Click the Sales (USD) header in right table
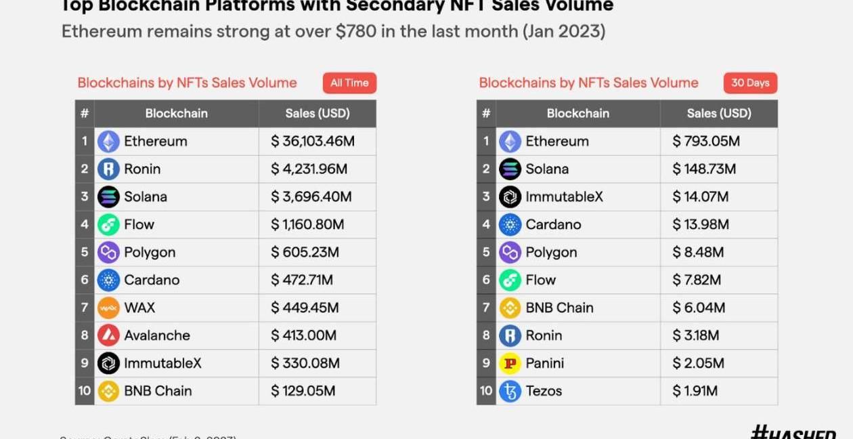Viewport: 853px width, 439px height. tap(719, 114)
